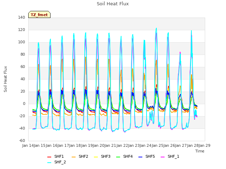Click the Soil Heat Flux chart title
Screen dimensions: 226x169
click(x=113, y=4)
